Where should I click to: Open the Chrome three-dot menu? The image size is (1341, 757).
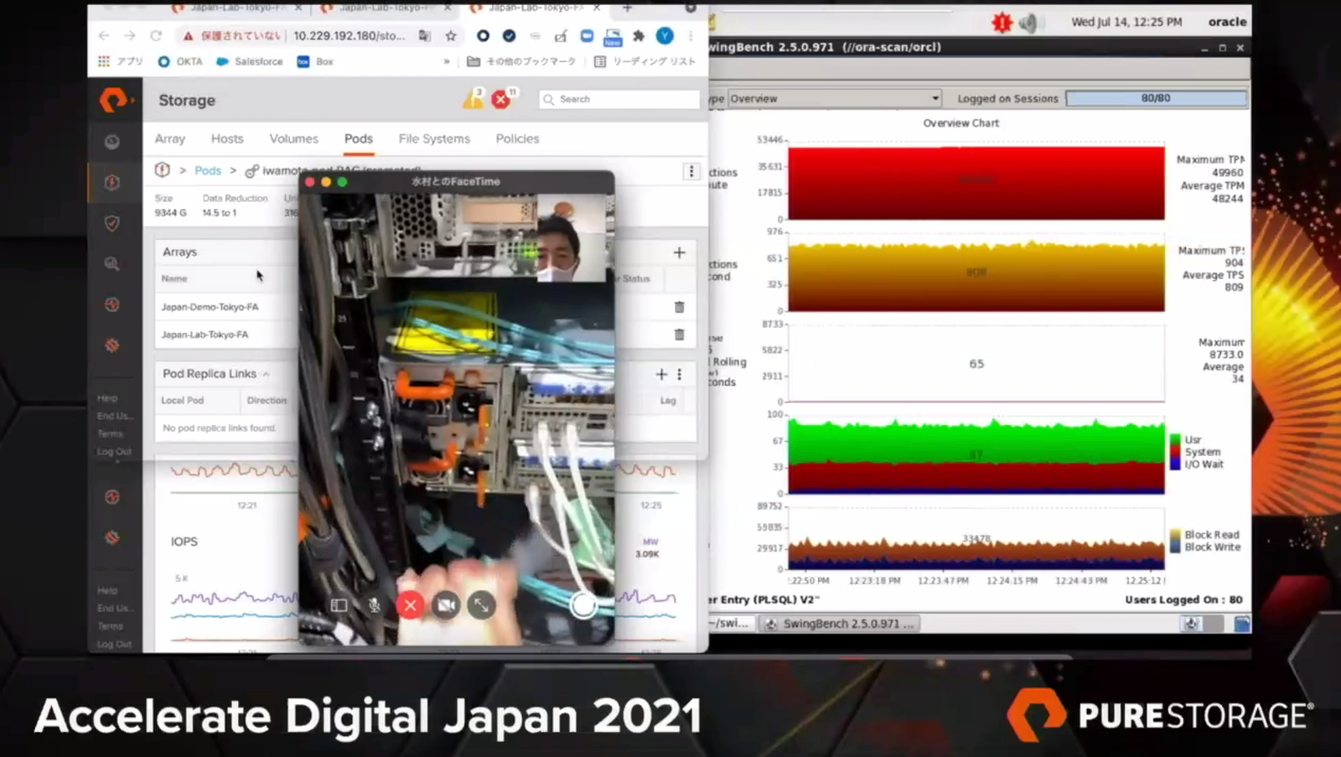coord(691,36)
